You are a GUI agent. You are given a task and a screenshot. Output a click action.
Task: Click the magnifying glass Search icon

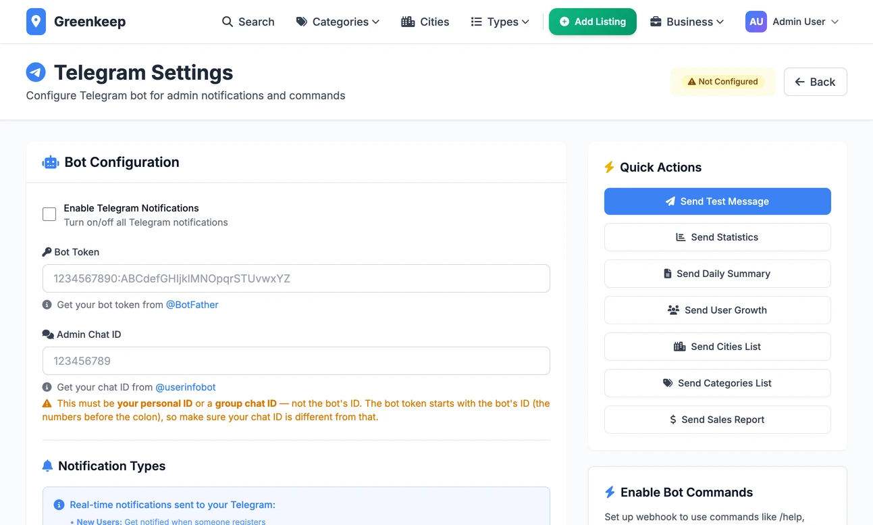[228, 22]
